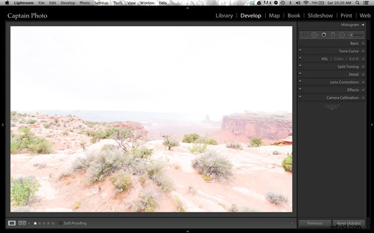374x233 pixels.
Task: Set photo rating to four stars
Action: click(49, 223)
